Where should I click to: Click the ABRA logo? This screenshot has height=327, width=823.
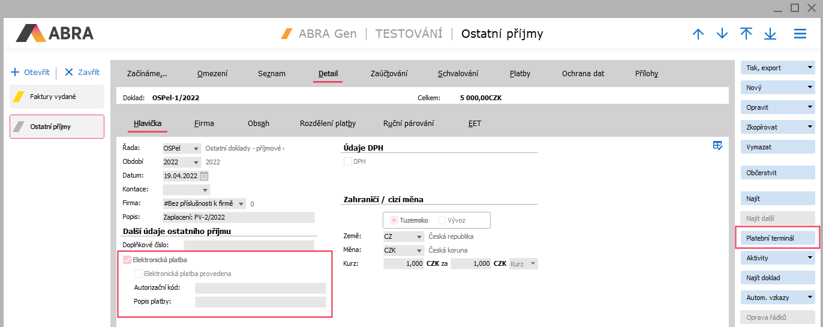pos(55,33)
